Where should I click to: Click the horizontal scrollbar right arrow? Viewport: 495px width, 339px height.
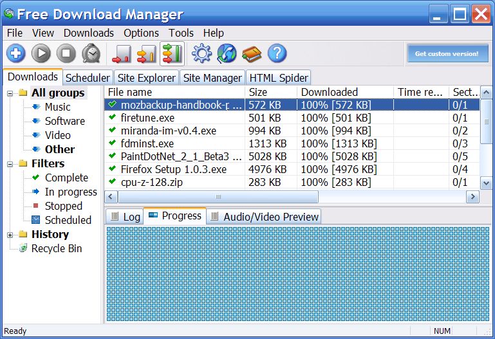472,197
